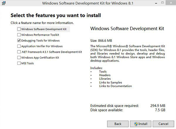Click the Application Verifier For Windows label

click(x=42, y=46)
